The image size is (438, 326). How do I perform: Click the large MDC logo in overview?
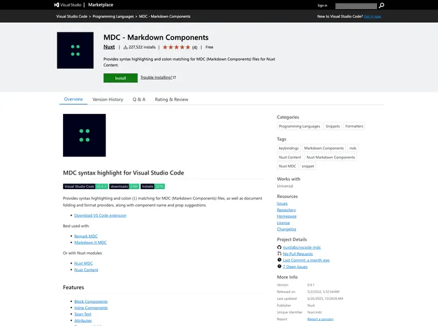tap(85, 135)
